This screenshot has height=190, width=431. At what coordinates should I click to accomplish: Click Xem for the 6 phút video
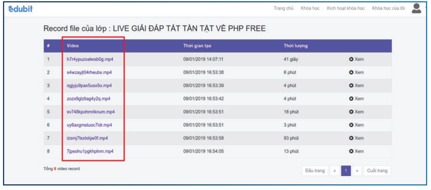point(356,72)
